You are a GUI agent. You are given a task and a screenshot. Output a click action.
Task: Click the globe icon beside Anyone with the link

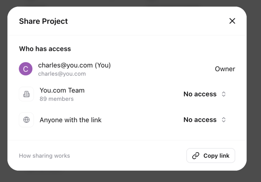(27, 120)
